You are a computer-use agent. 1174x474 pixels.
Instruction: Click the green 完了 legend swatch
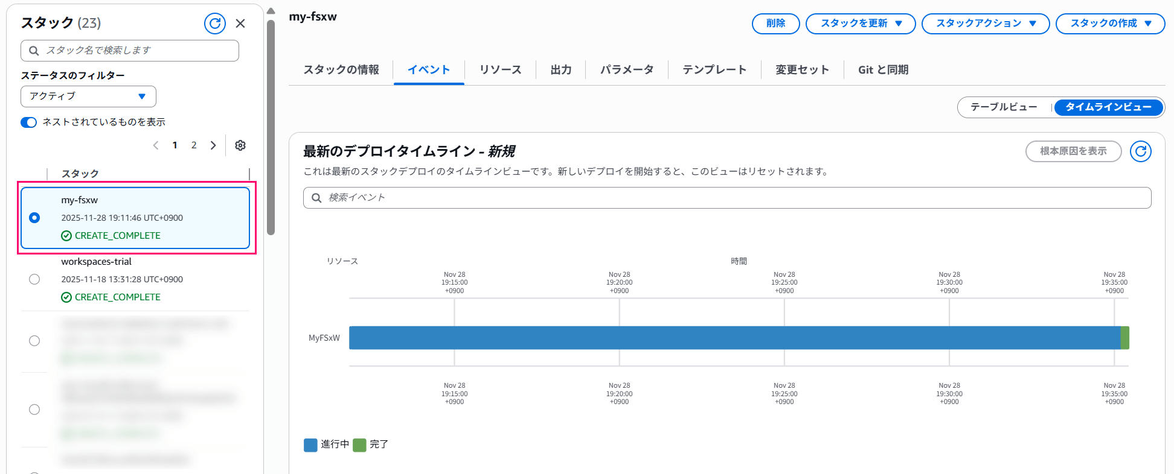[359, 445]
